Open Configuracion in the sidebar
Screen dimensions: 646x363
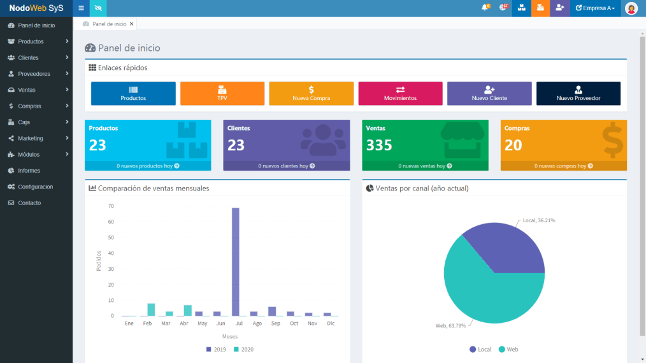coord(35,187)
